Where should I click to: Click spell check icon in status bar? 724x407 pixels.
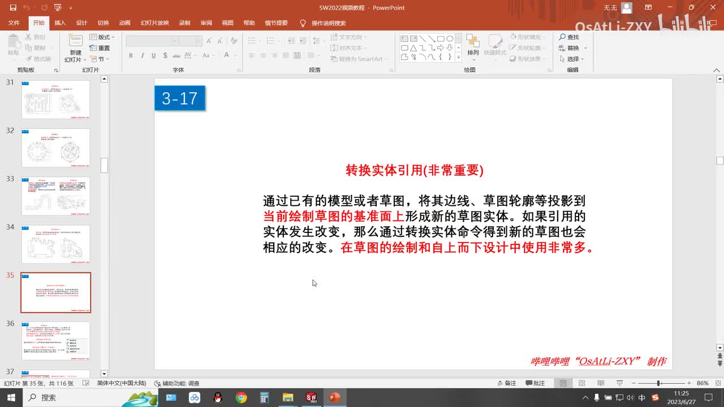point(86,383)
